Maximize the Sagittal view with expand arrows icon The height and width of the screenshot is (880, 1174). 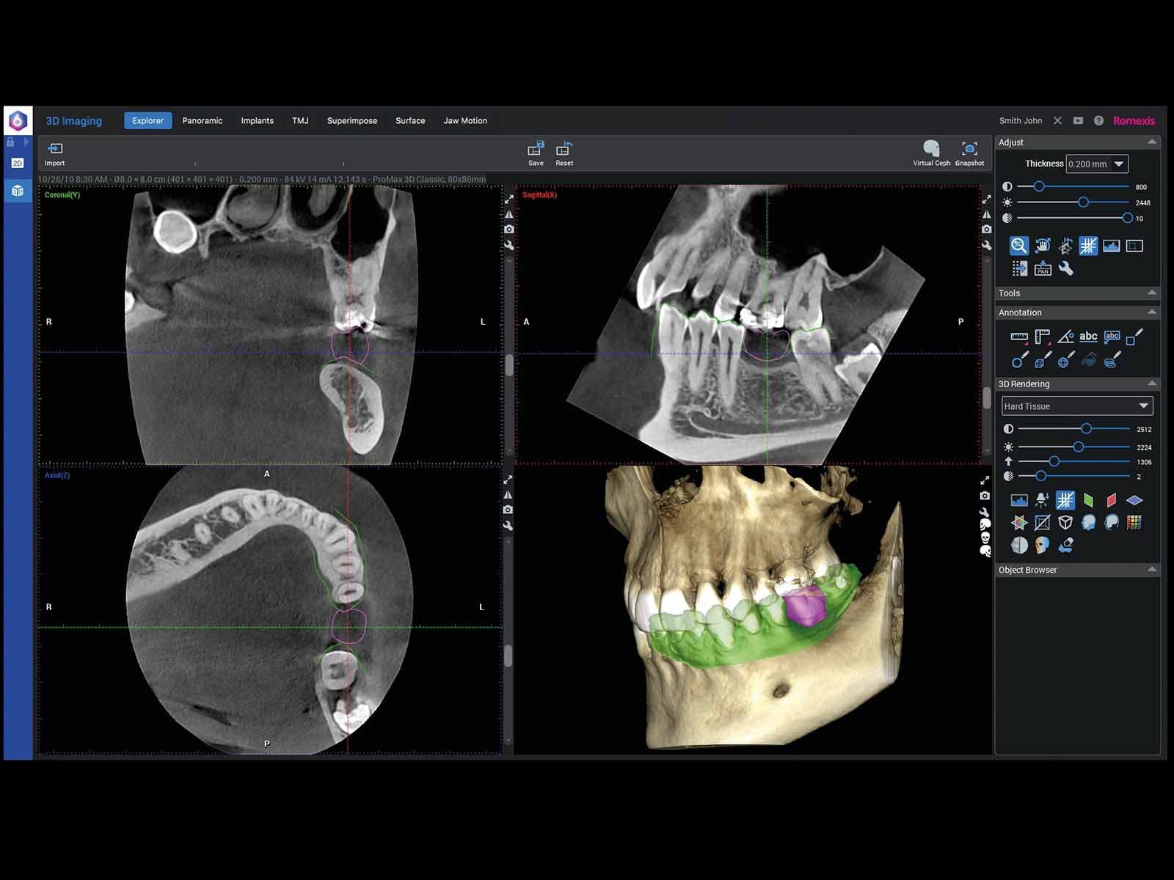987,199
